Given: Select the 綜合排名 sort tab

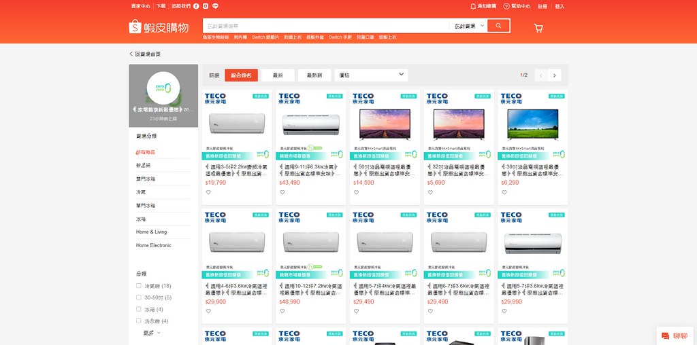Looking at the screenshot, I should [241, 75].
